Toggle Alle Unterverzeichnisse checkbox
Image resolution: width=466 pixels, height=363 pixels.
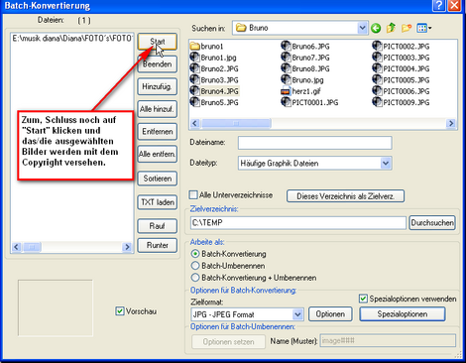(193, 194)
